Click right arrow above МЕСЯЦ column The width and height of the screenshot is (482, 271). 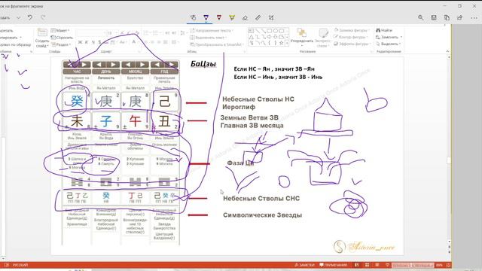(142, 65)
